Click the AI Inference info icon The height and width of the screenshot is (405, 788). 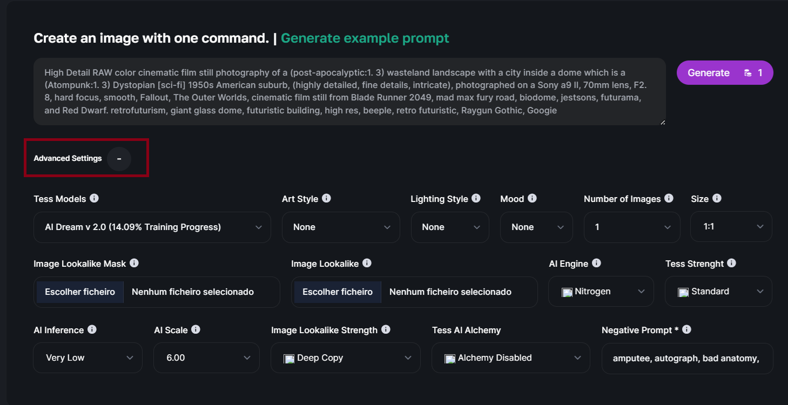(x=92, y=329)
